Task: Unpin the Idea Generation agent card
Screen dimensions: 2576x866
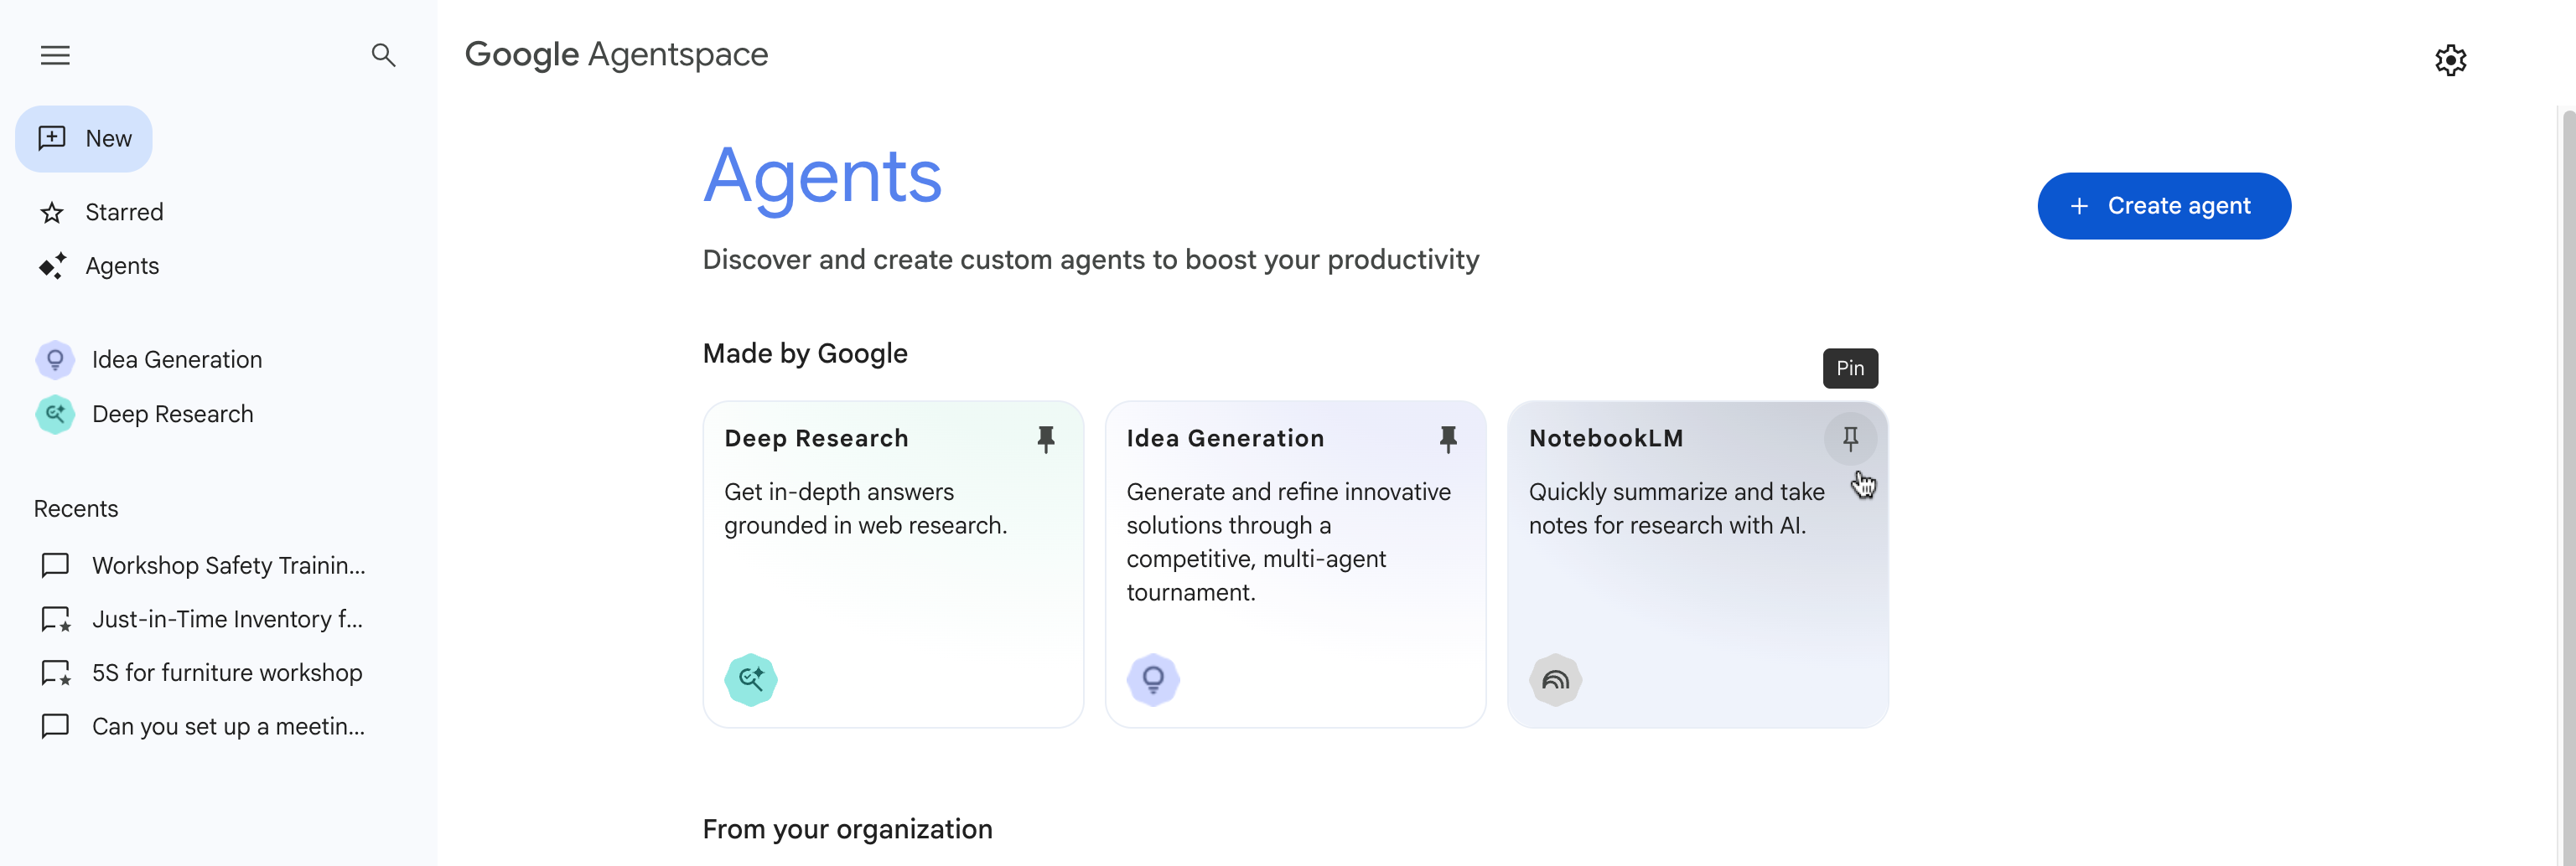Action: (x=1447, y=439)
